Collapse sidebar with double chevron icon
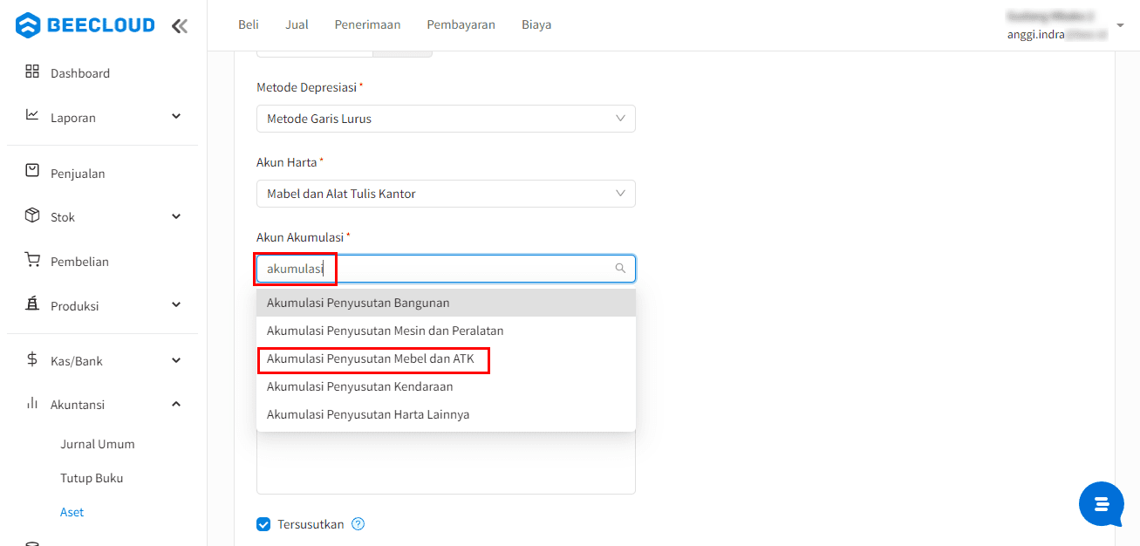 pyautogui.click(x=180, y=26)
